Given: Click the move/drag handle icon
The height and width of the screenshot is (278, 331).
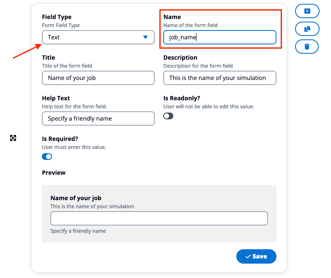Looking at the screenshot, I should click(x=13, y=138).
